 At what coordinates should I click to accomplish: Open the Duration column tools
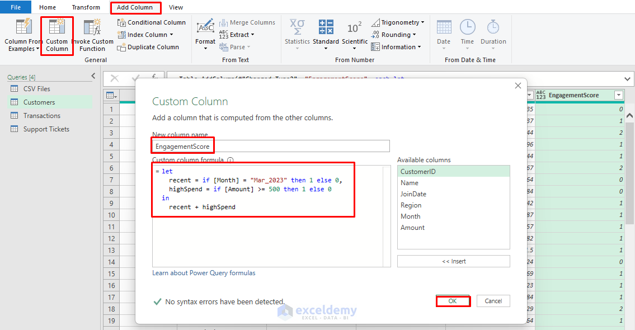point(493,35)
